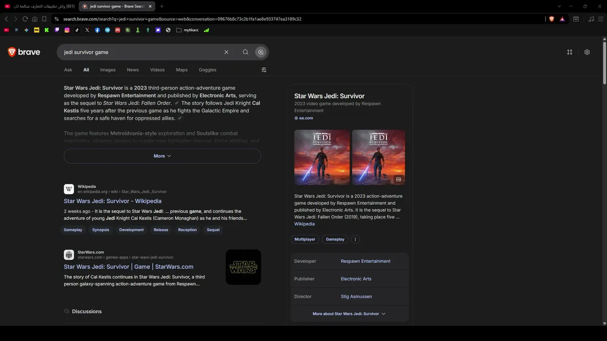Open the browser hamburger menu
Viewport: 607px width, 341px height.
600,19
